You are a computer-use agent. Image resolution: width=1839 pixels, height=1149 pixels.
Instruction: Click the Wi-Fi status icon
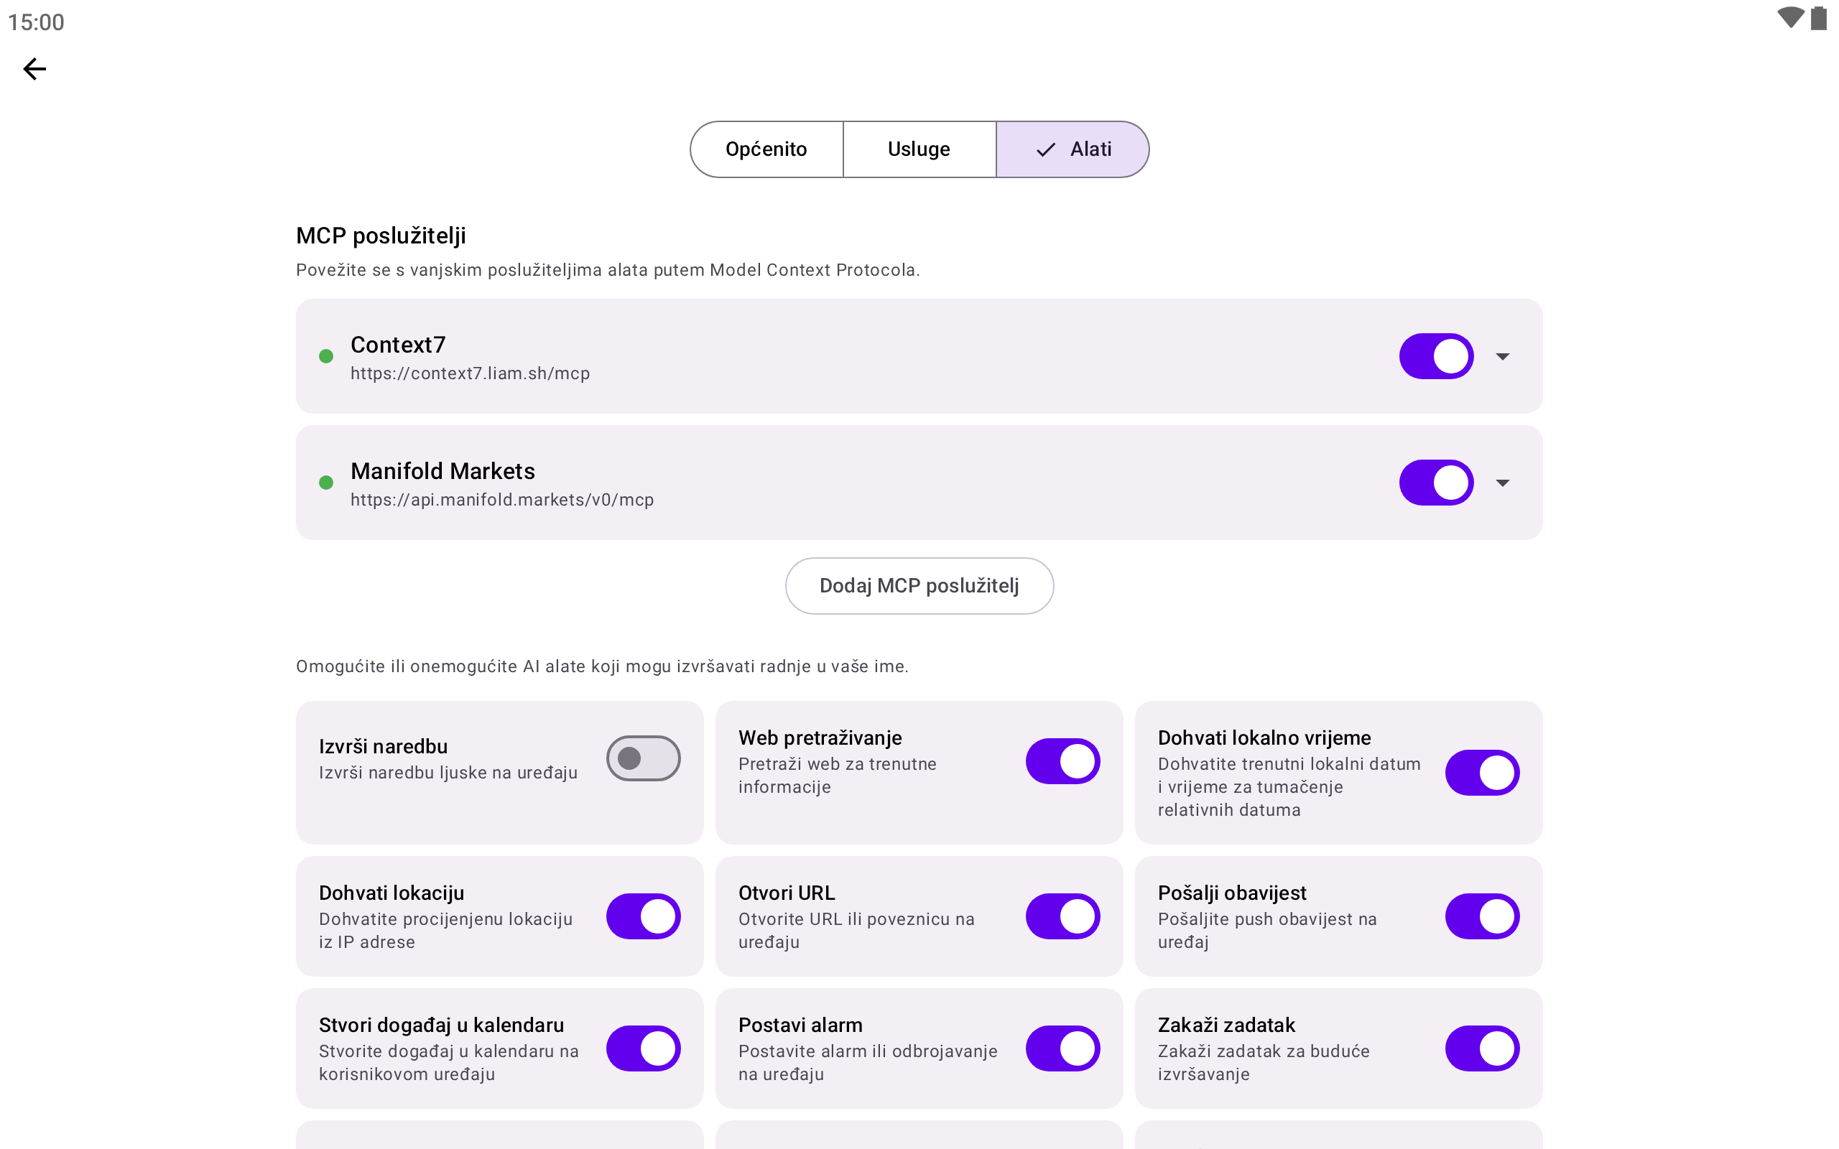tap(1790, 18)
